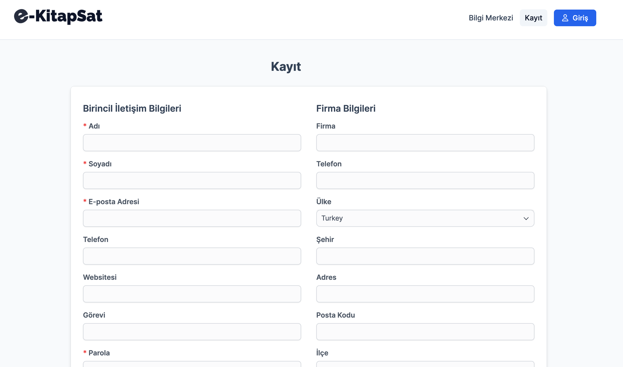This screenshot has height=367, width=623.
Task: Click into the Soyadı text field
Action: [x=192, y=180]
